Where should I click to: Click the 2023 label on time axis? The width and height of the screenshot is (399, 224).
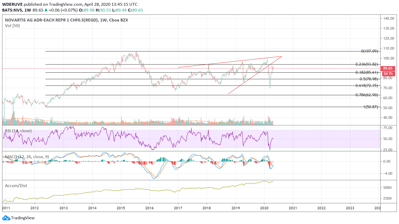[350, 208]
